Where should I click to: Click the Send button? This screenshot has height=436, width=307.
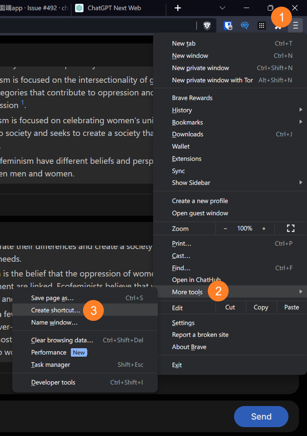pos(261,417)
